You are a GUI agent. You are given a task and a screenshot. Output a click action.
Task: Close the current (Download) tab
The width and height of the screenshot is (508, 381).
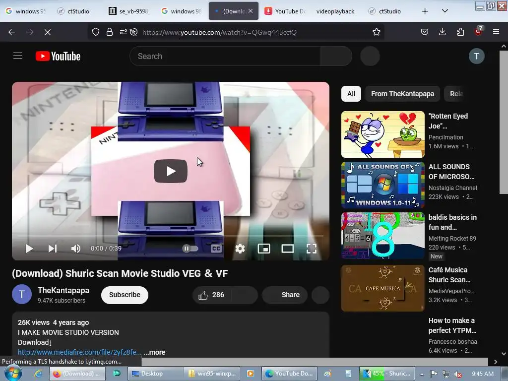251,11
